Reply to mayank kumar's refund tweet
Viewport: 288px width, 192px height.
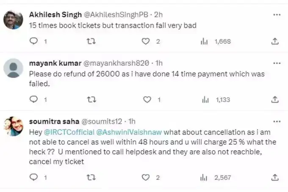pyautogui.click(x=34, y=100)
